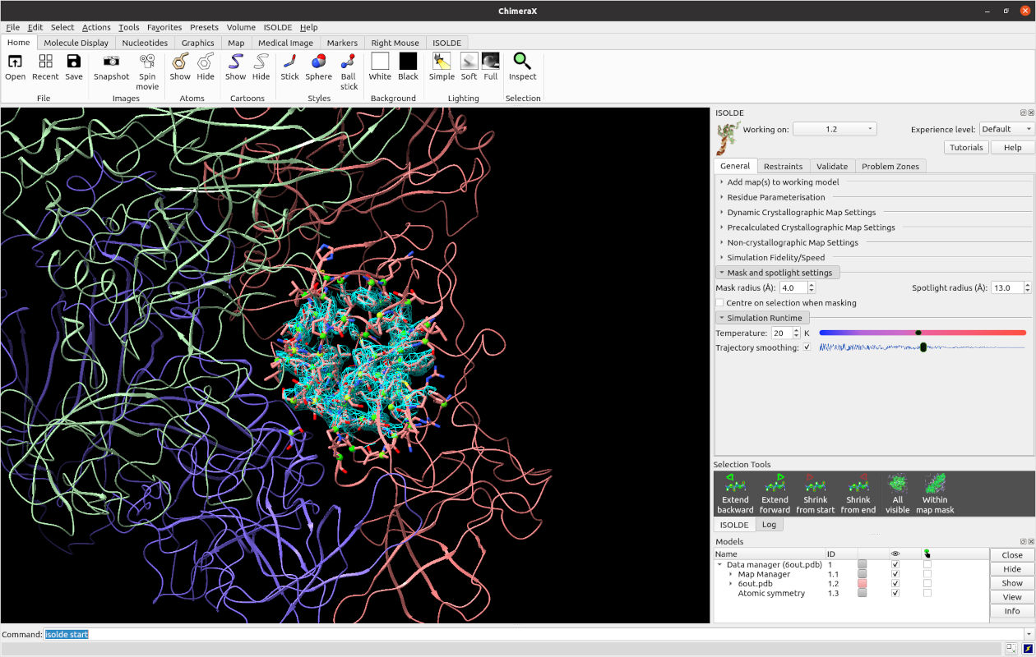
Task: Set background to White
Action: tap(380, 67)
